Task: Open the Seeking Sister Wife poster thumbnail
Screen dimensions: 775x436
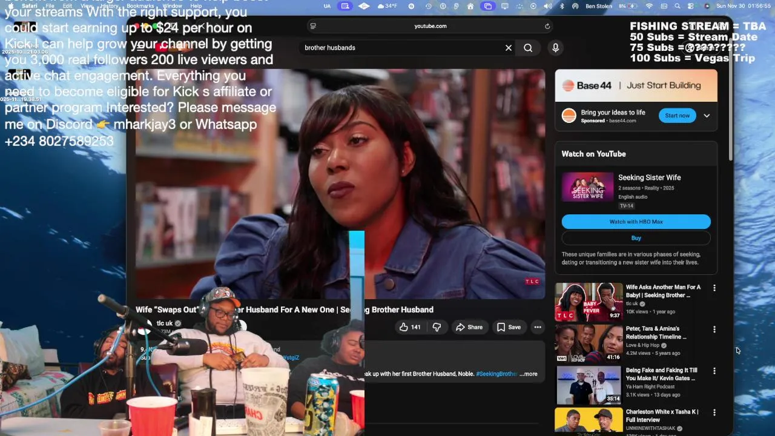Action: click(587, 187)
